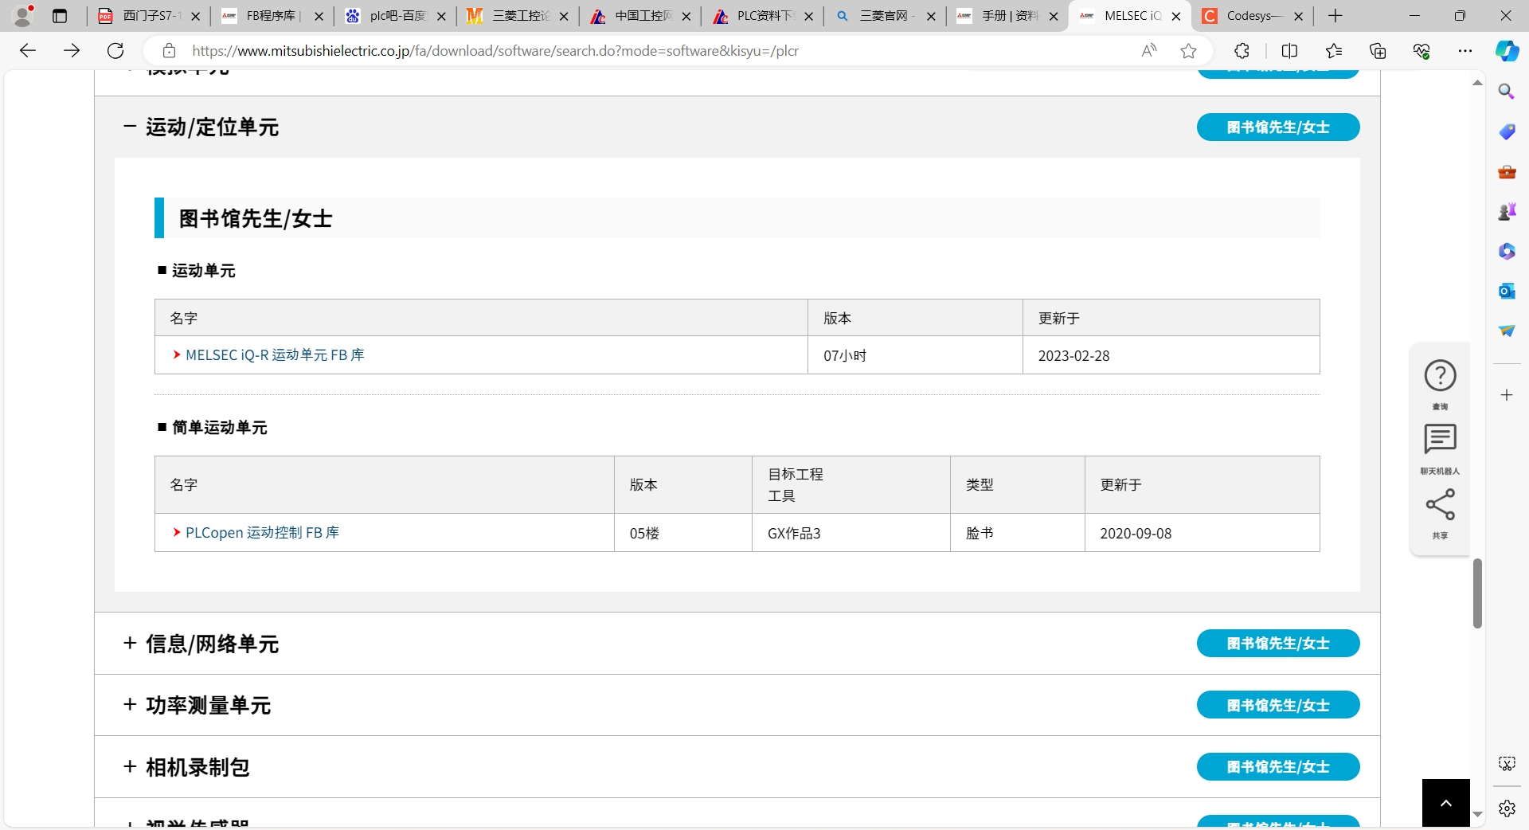Switch to the plc吧 Baidu tab

(397, 16)
